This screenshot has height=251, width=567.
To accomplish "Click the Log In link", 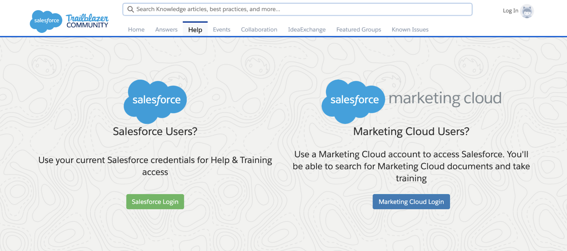I will click(510, 11).
